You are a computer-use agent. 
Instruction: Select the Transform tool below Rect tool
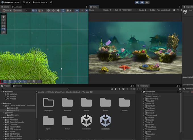[x=3, y=32]
